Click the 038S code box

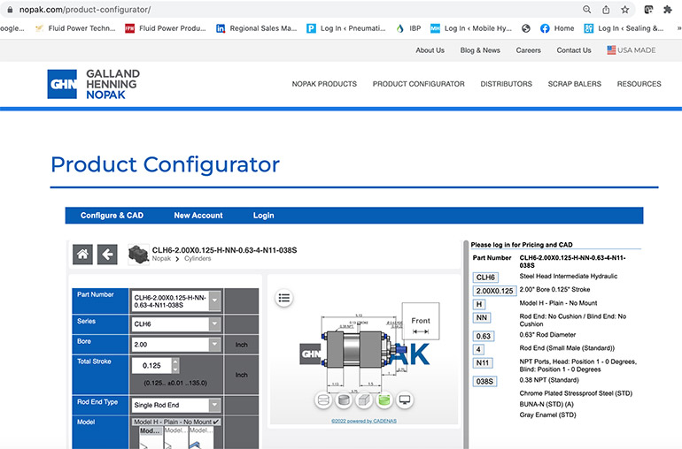[484, 382]
